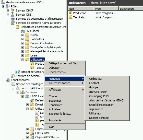143x140 pixels.
Task: Open Délégation de contrôle menu entry
Action: coord(64,63)
